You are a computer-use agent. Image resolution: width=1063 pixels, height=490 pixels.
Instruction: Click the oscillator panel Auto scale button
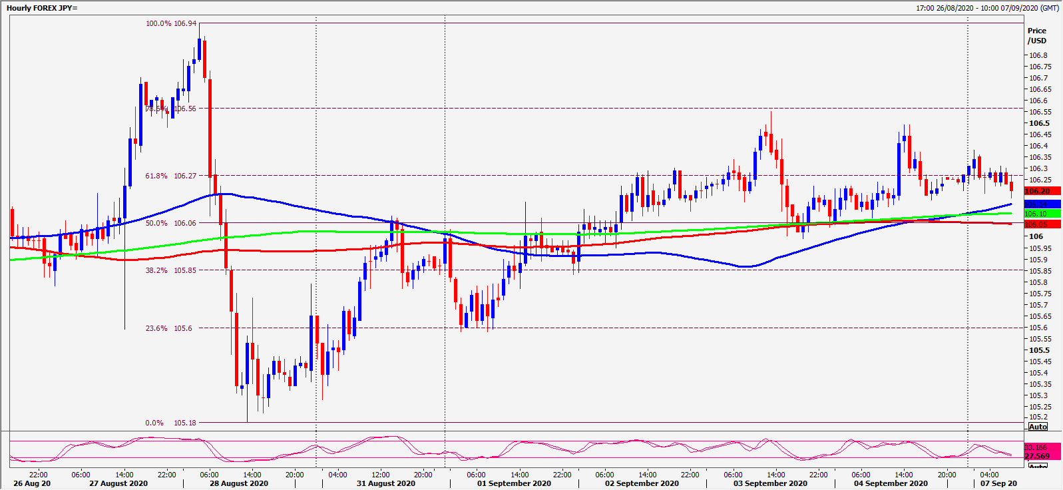click(x=1038, y=465)
